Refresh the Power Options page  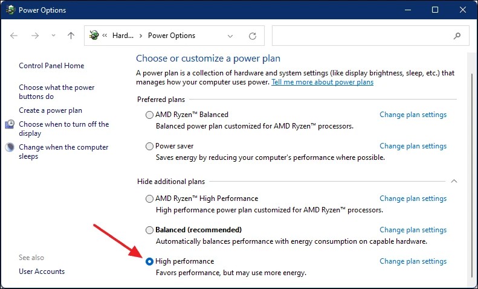253,36
